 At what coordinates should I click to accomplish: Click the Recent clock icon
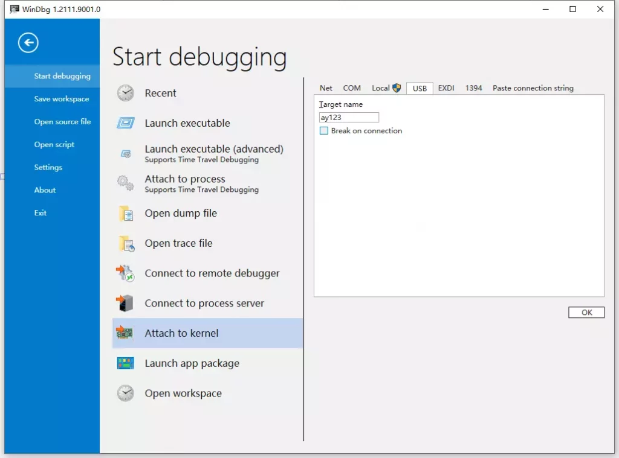click(x=126, y=93)
